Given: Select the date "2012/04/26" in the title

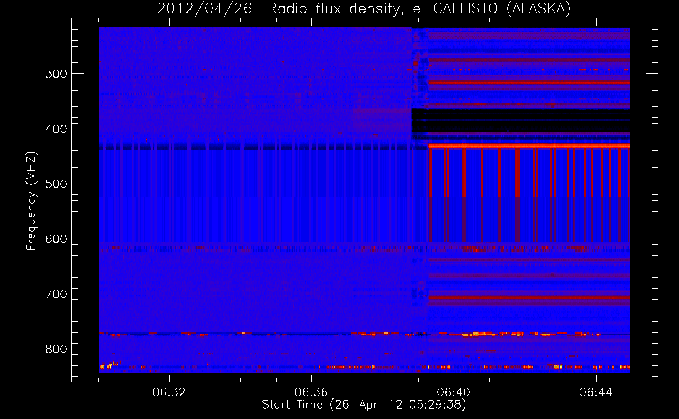Looking at the screenshot, I should point(204,8).
